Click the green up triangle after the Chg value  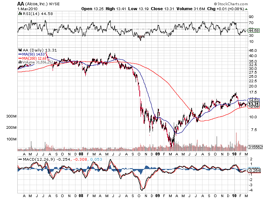[246, 9]
